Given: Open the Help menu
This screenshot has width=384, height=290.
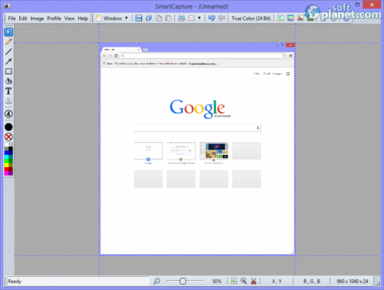Looking at the screenshot, I should click(x=83, y=18).
